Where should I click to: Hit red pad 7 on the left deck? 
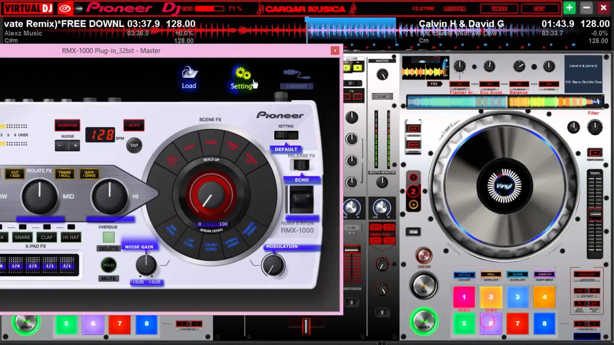120,324
